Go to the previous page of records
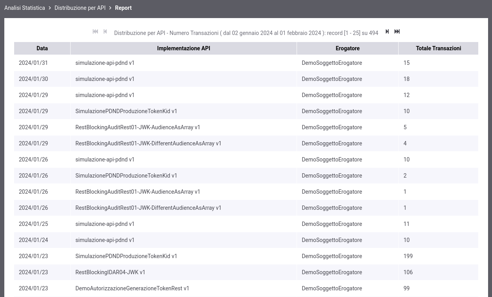Screen dimensions: 492x297 pos(105,31)
